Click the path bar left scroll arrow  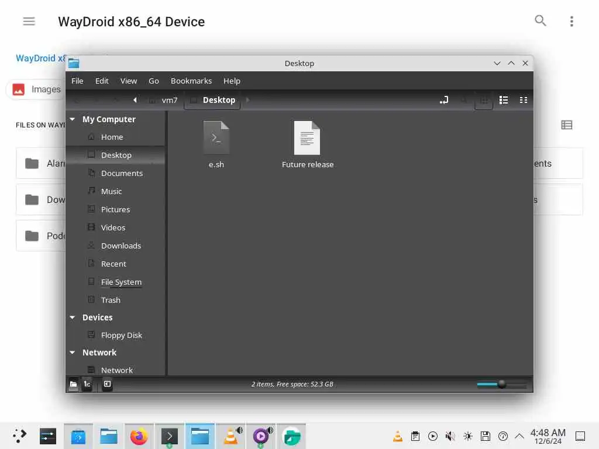pos(135,100)
